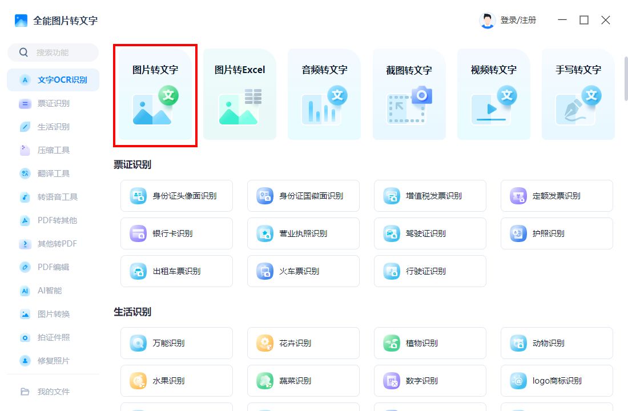Open 增值税发票识别
The width and height of the screenshot is (628, 411).
tap(430, 196)
